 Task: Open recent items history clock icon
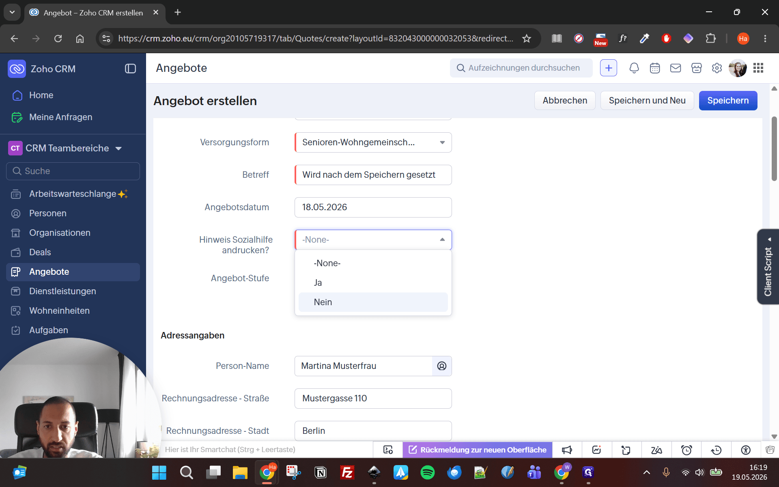(x=716, y=450)
